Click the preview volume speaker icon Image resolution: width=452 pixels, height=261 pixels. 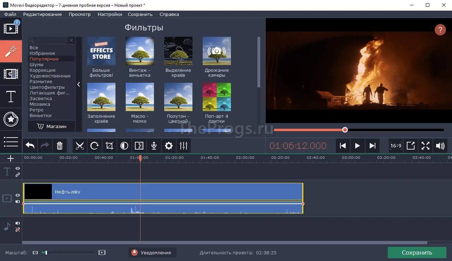tap(440, 146)
